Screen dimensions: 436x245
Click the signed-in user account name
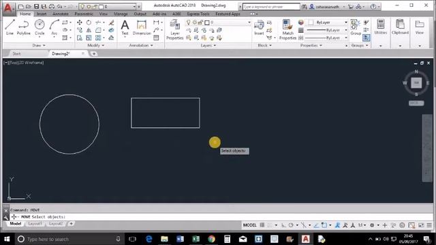(327, 6)
